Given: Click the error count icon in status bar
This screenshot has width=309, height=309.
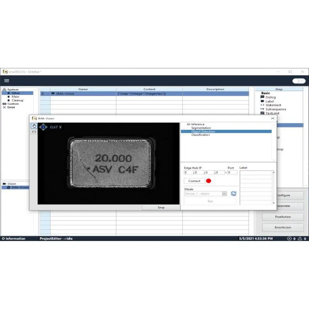Looking at the screenshot, I should pos(289,239).
